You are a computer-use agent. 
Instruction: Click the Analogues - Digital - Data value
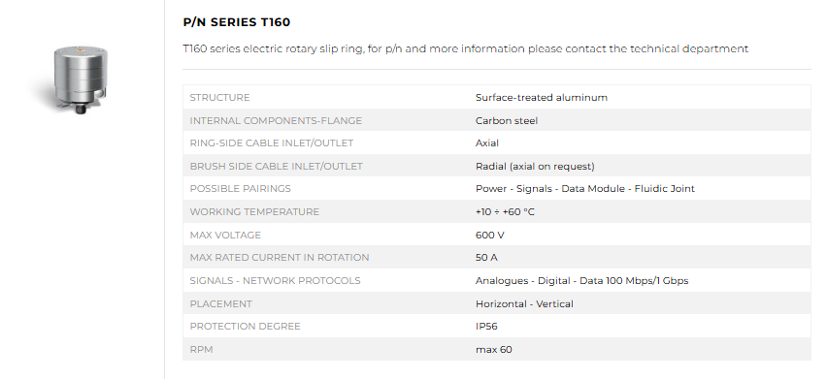581,281
